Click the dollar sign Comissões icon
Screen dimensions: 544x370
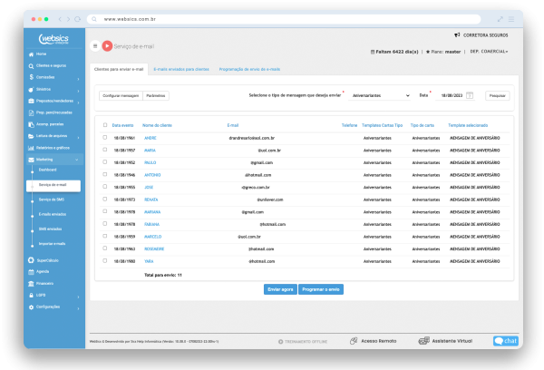31,77
